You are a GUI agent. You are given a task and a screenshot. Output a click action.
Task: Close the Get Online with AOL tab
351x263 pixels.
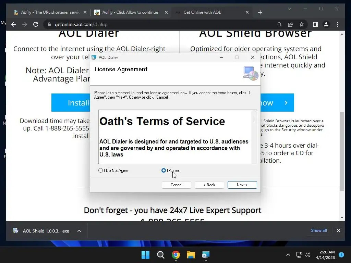coord(247,12)
